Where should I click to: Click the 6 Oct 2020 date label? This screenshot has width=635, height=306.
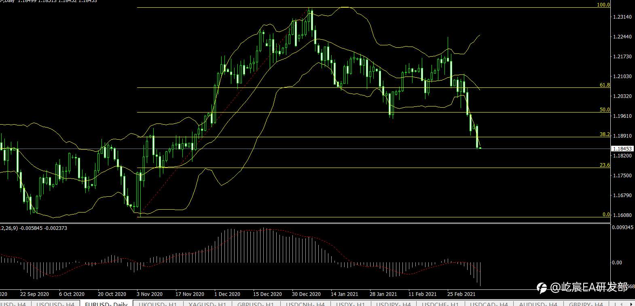pyautogui.click(x=72, y=294)
